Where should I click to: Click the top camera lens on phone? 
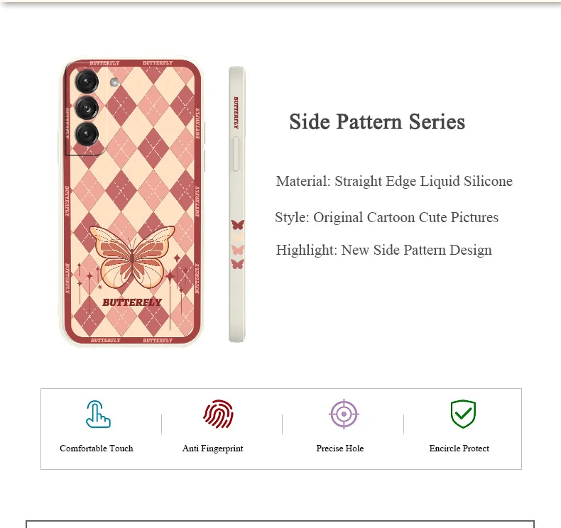tap(87, 82)
